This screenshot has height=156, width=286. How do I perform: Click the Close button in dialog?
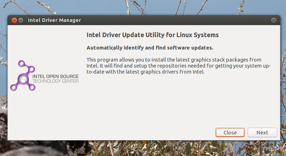230,133
